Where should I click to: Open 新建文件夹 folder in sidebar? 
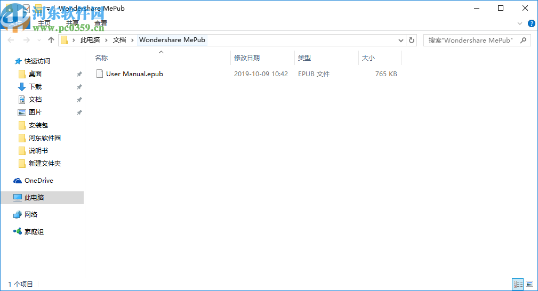coord(45,163)
